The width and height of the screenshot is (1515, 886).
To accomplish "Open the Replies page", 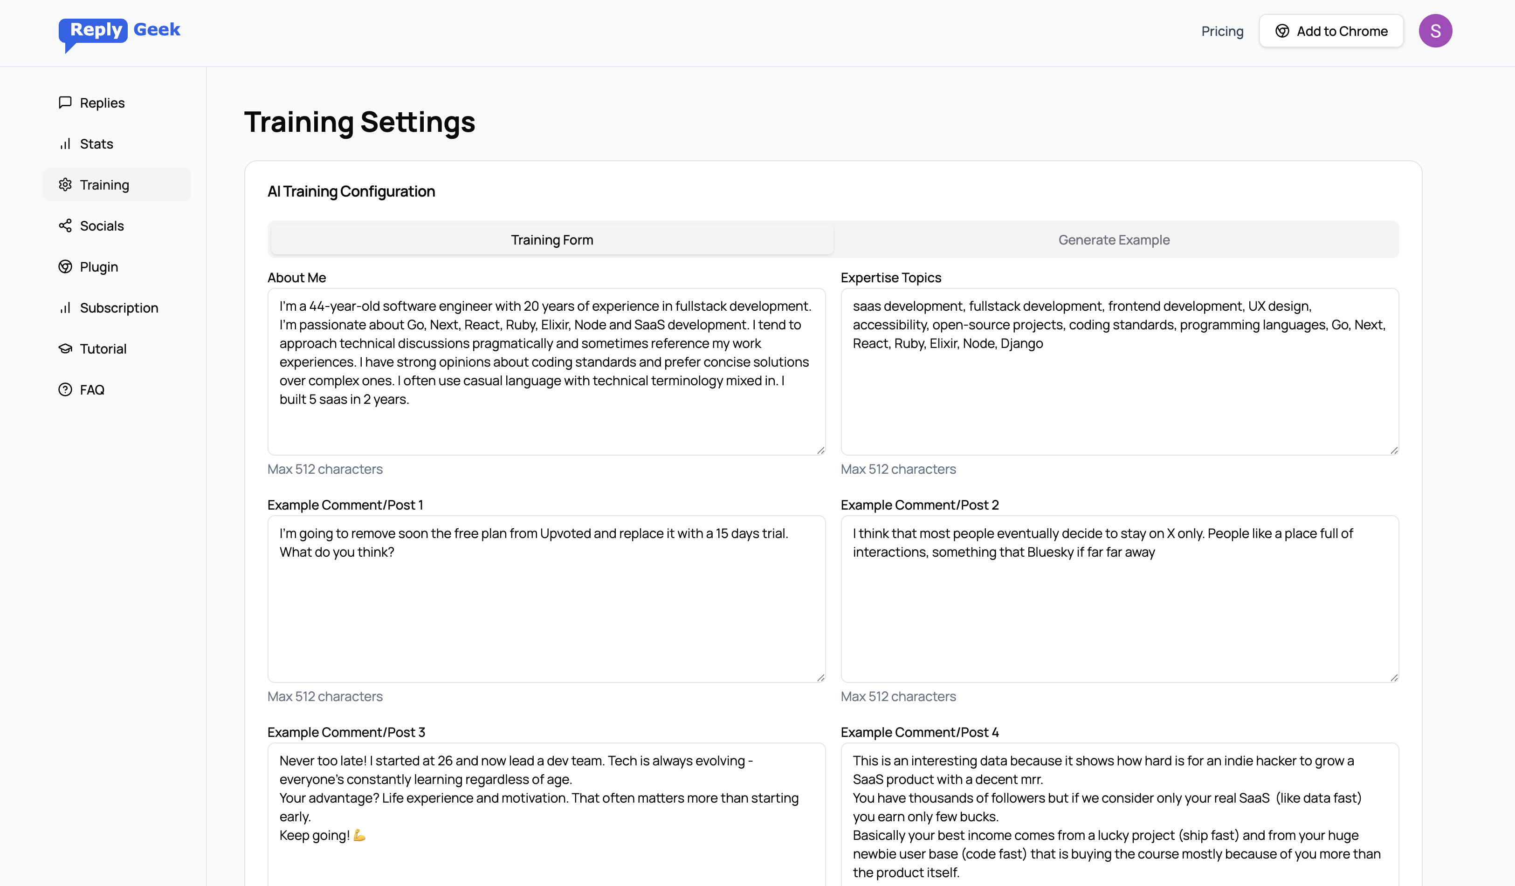I will pos(117,103).
